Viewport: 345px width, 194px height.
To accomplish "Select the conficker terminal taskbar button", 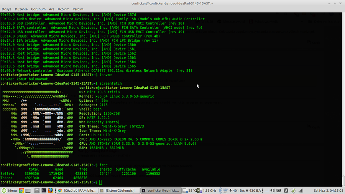I will click(161, 191).
